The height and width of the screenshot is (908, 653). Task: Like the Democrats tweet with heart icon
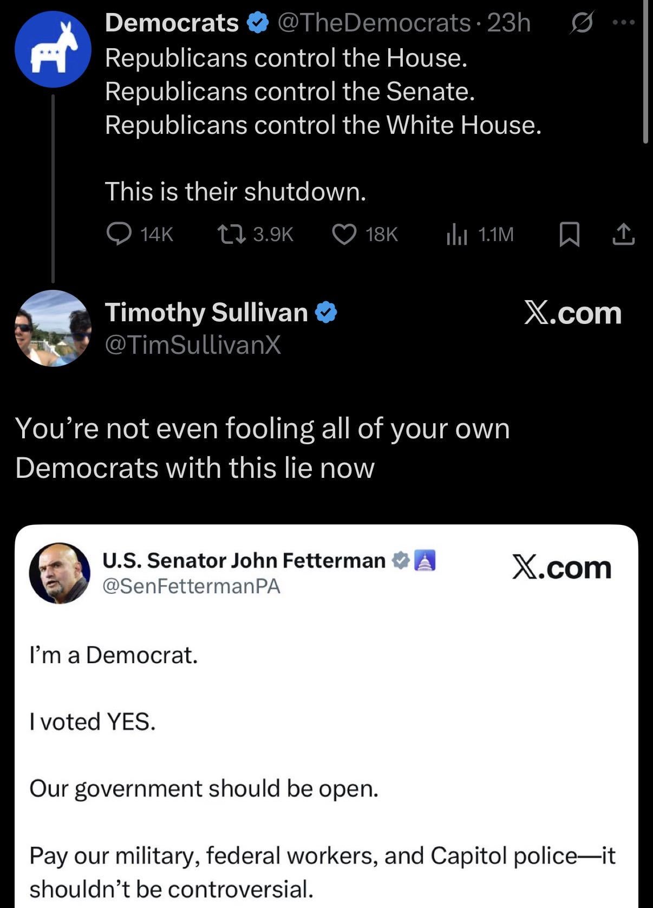tap(344, 234)
